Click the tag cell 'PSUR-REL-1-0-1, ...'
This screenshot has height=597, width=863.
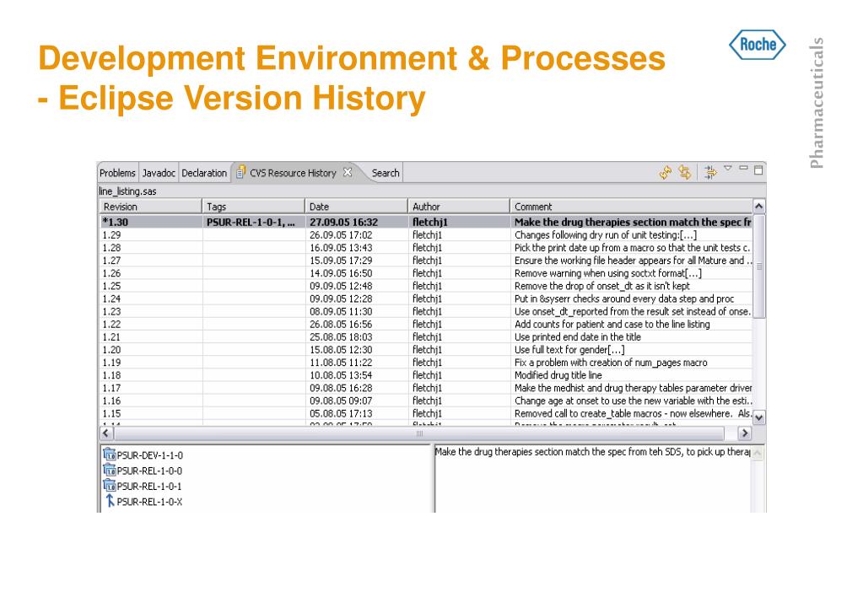tap(251, 223)
